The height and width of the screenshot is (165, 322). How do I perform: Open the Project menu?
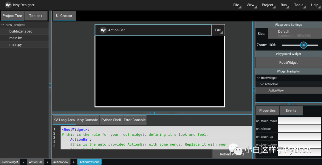click(268, 5)
